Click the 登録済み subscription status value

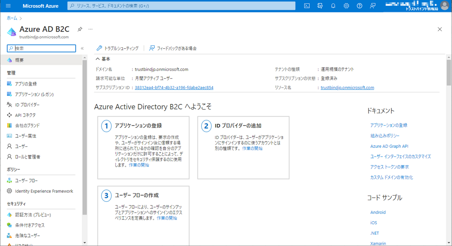(x=329, y=78)
